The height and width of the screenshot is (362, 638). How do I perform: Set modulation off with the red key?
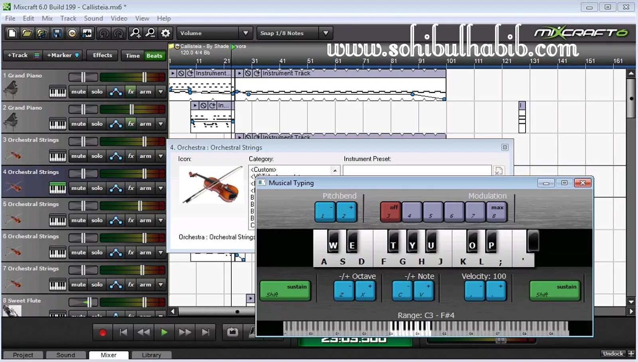tap(390, 212)
